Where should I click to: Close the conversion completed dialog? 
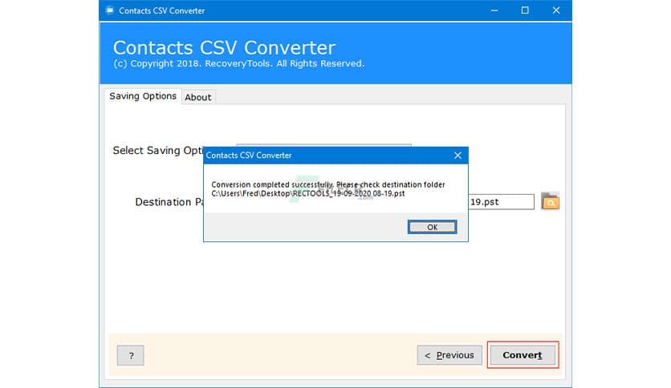[x=458, y=155]
